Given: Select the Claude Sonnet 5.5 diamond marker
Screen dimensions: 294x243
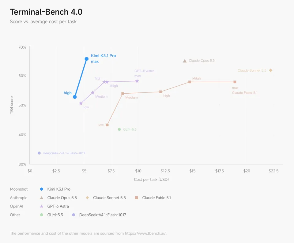Looking at the screenshot, I should (270, 70).
